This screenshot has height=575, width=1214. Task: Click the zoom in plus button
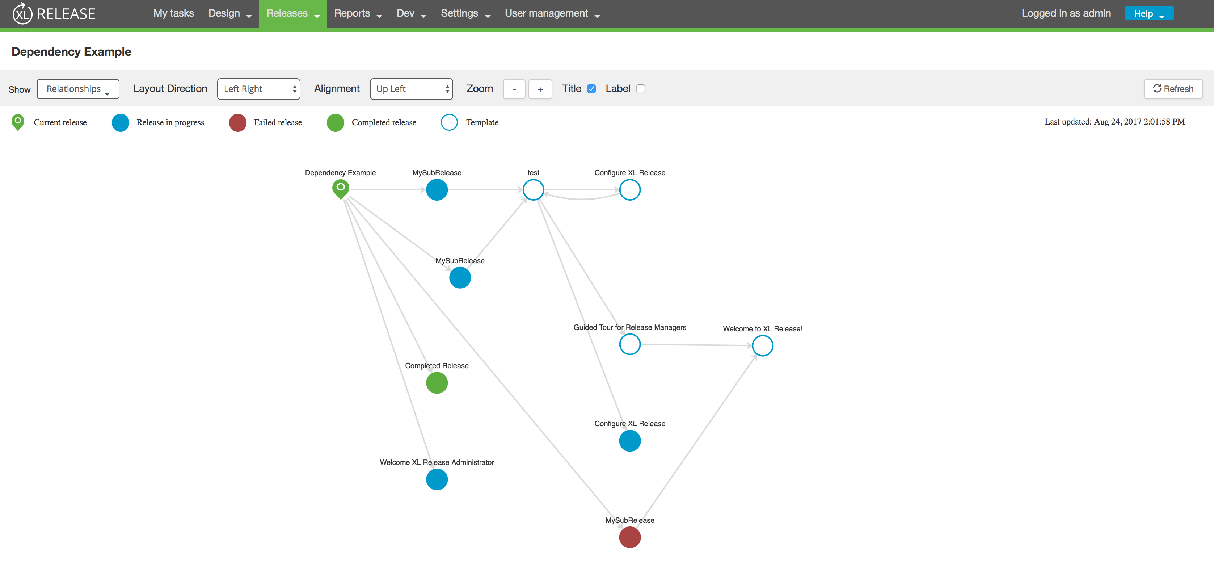coord(540,89)
